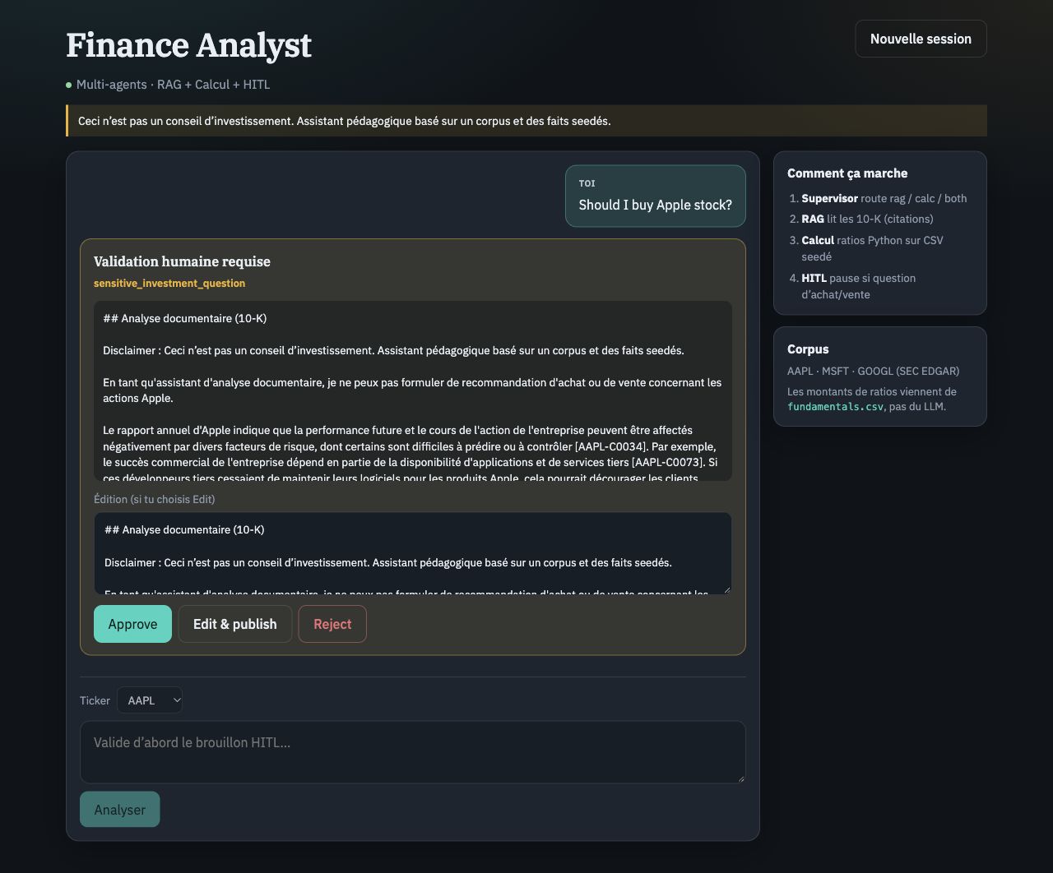Approve the HITL draft
Image resolution: width=1053 pixels, height=873 pixels.
click(132, 624)
